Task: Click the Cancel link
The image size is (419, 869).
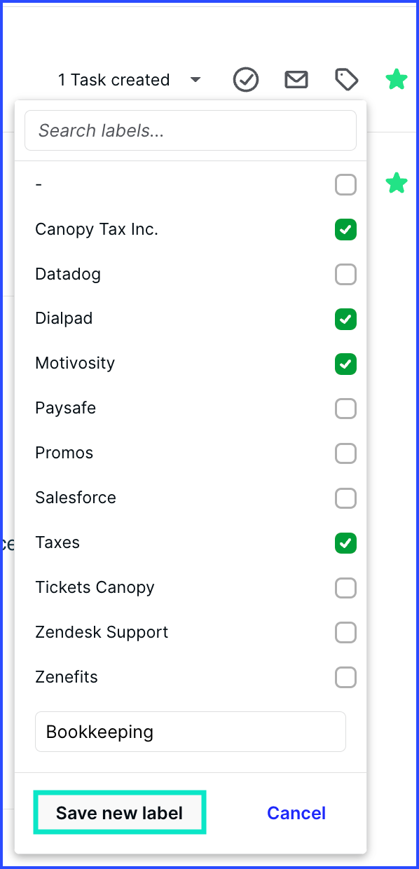Action: click(x=296, y=813)
